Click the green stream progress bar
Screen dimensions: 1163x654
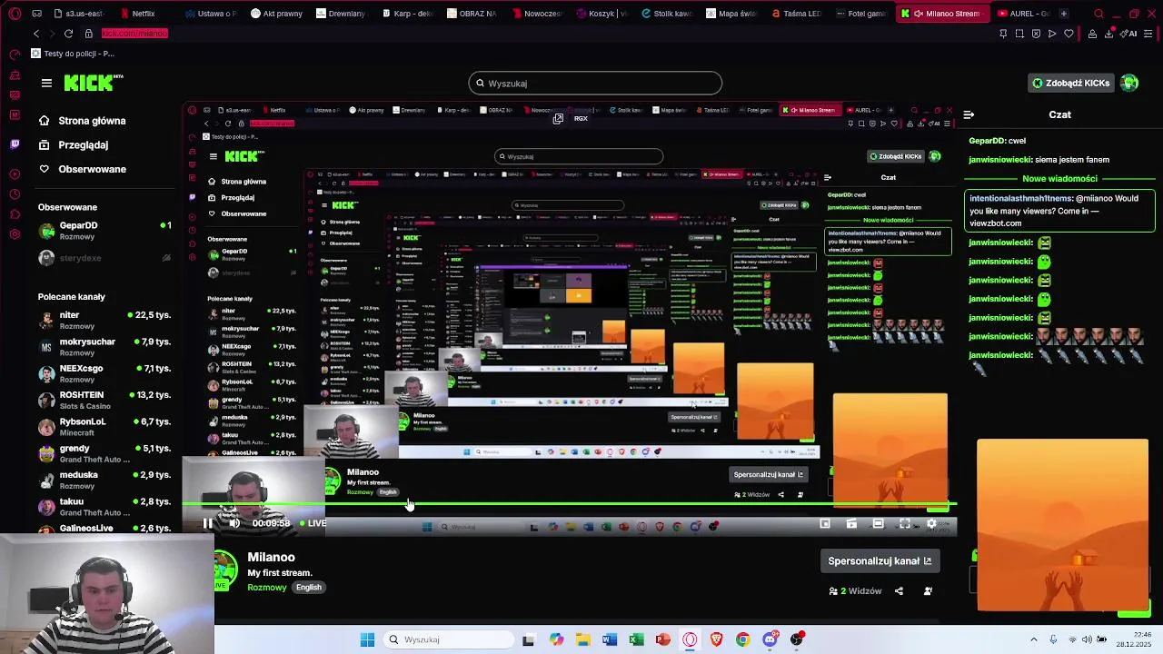click(x=569, y=504)
